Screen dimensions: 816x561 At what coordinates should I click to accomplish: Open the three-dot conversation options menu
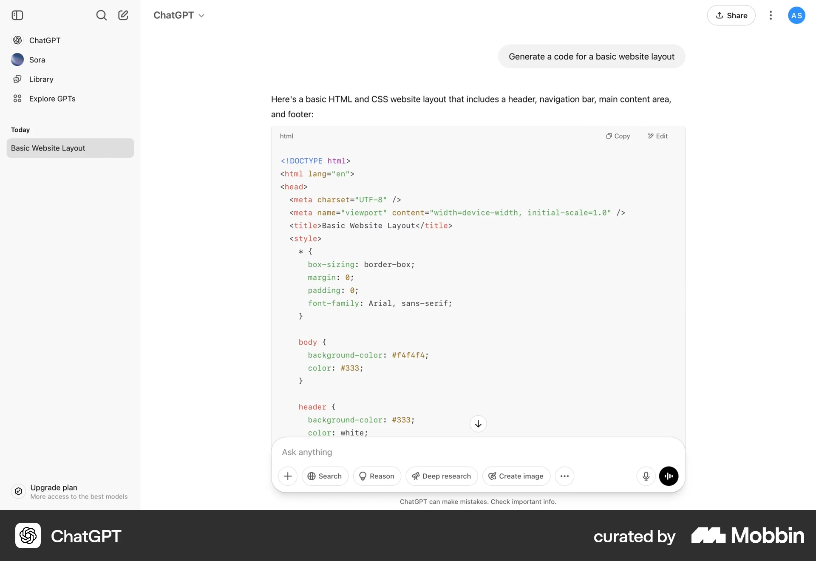point(771,15)
